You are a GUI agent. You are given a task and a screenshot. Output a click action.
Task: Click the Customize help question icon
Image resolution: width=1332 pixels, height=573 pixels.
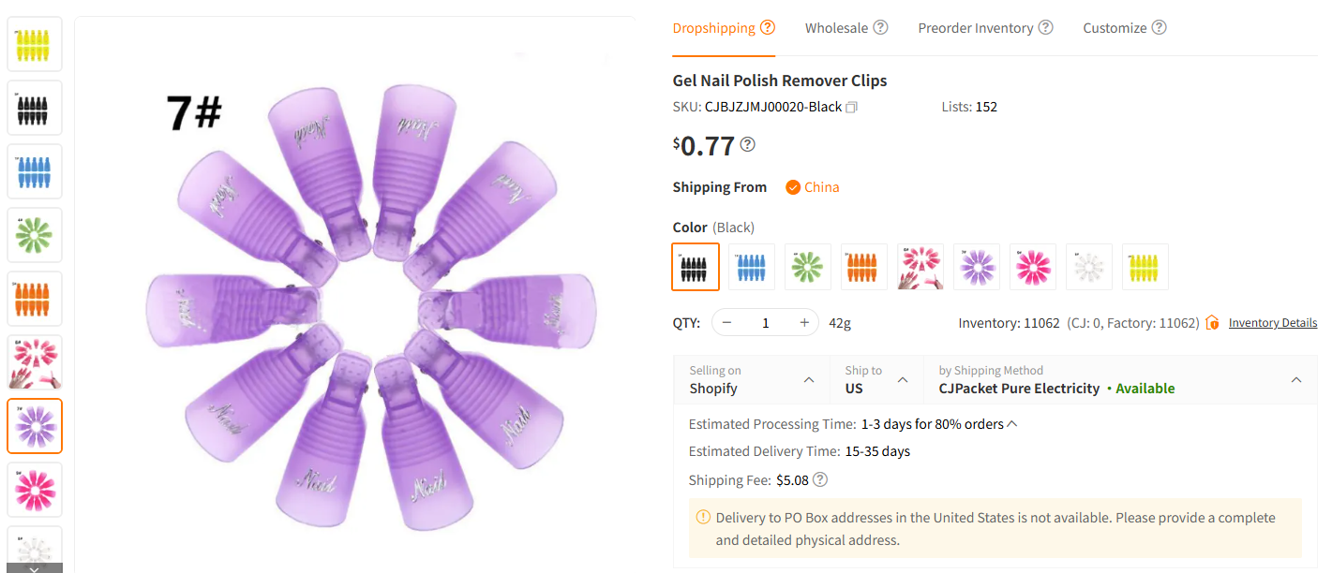pos(1159,28)
